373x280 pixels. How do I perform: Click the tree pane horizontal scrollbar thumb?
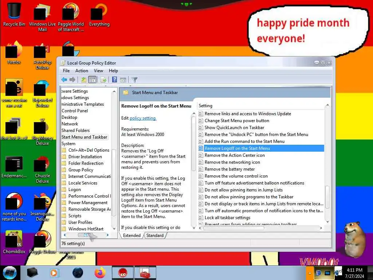click(x=85, y=235)
